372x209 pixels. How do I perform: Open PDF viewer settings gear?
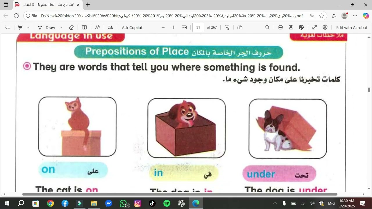click(325, 27)
